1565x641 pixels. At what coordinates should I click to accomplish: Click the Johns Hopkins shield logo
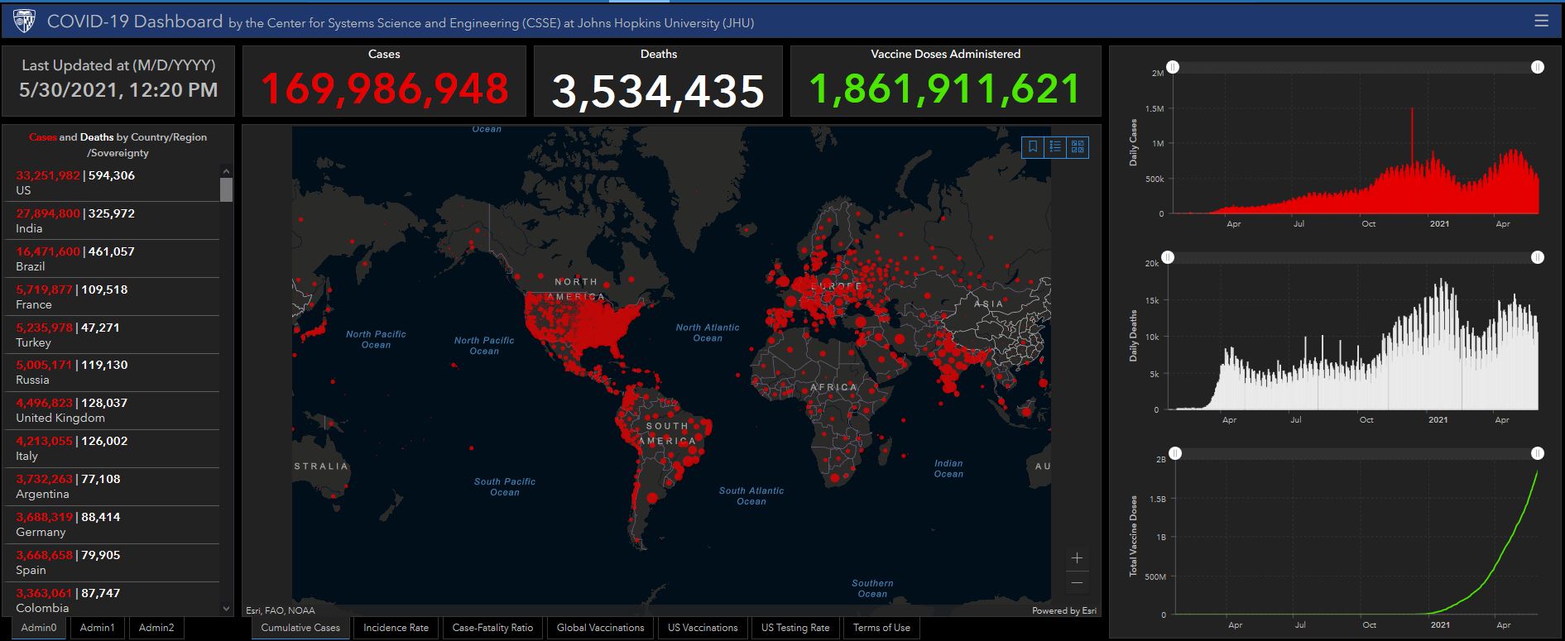[24, 22]
